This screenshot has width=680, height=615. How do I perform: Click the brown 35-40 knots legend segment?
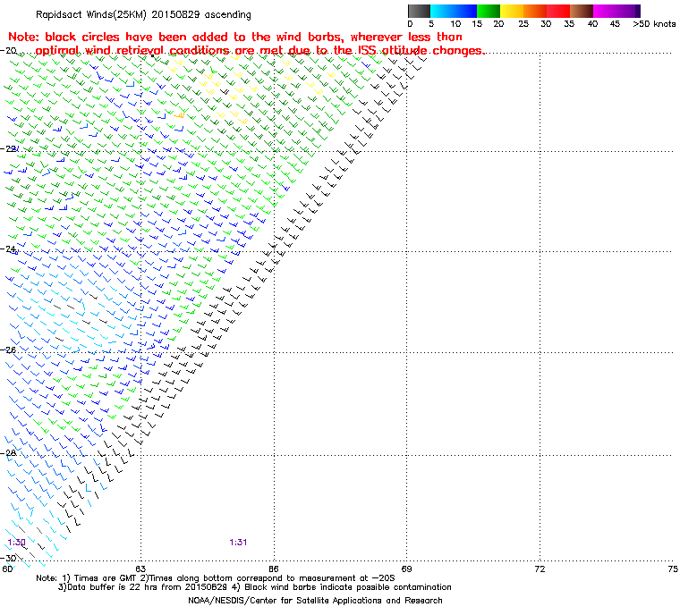(x=582, y=11)
